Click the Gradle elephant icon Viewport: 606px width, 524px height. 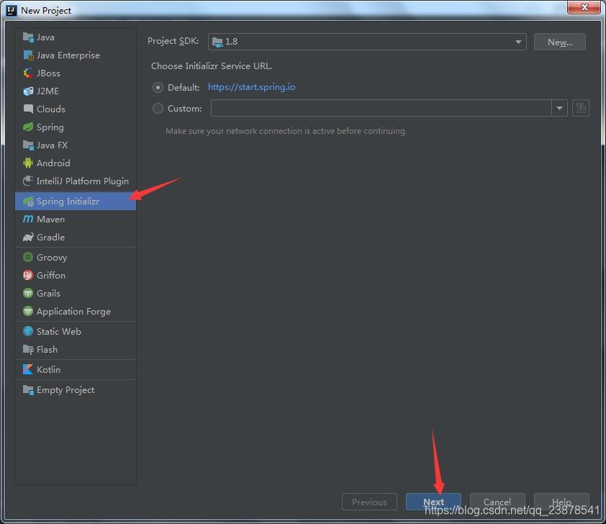point(28,237)
